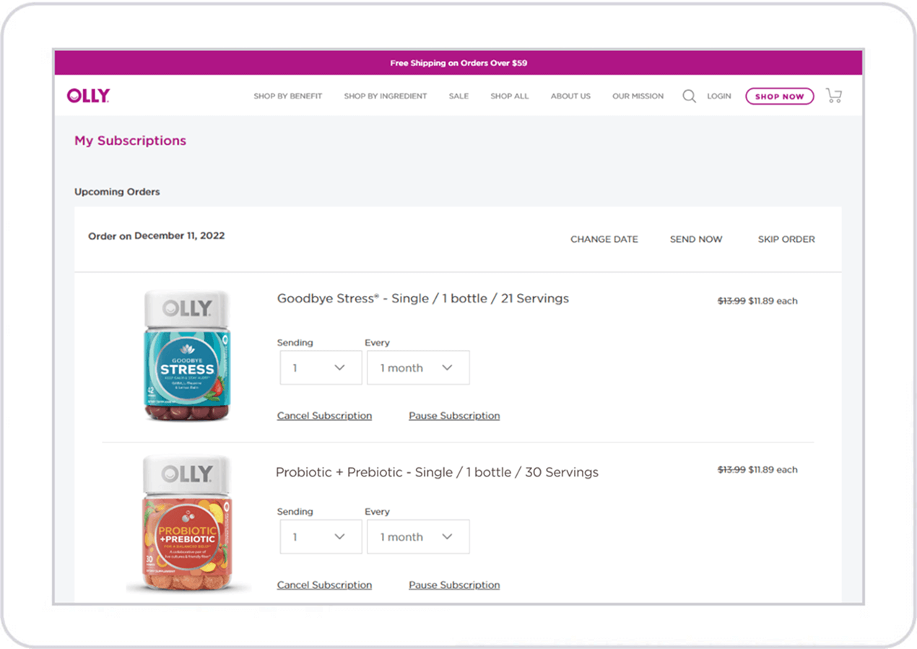Open the shopping cart icon

tap(834, 95)
